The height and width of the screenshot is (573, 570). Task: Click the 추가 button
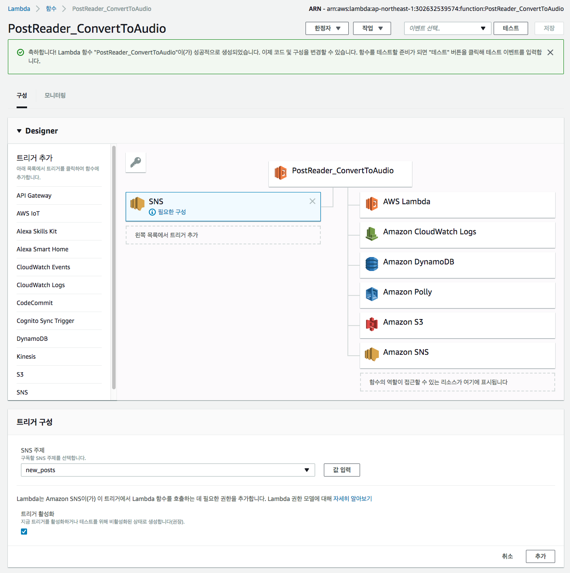click(x=540, y=556)
